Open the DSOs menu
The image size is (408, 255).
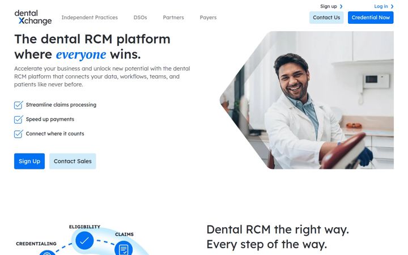(141, 18)
